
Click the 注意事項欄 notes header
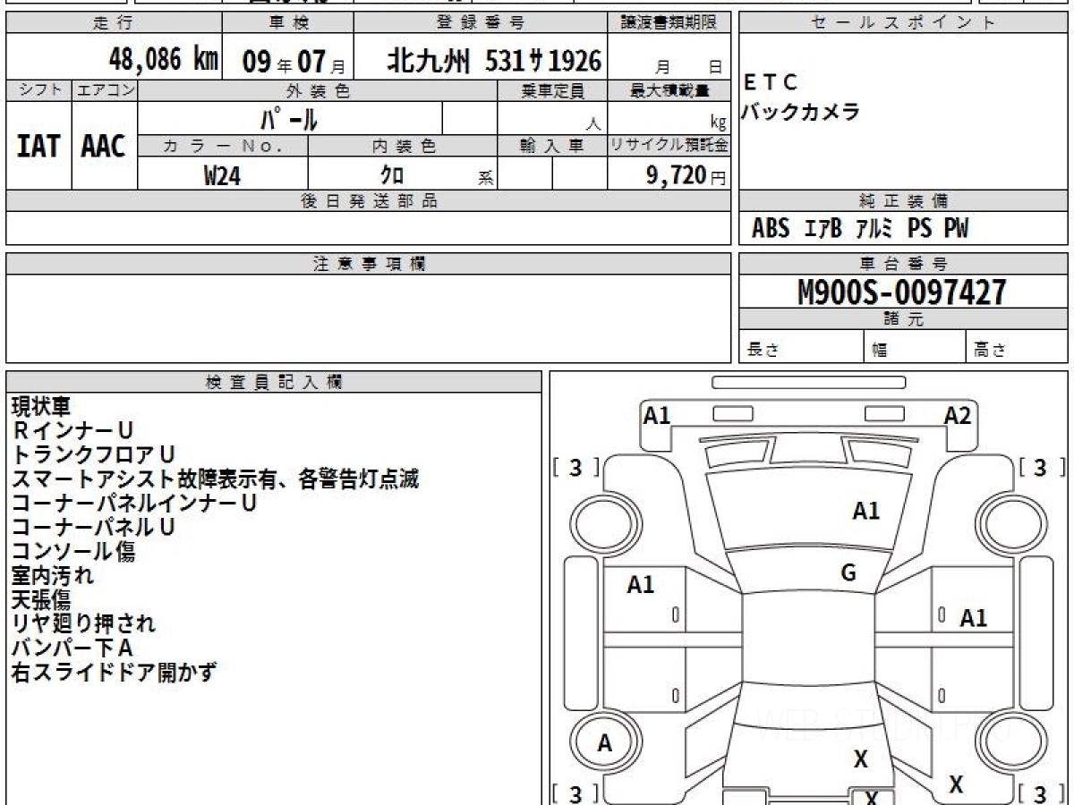tap(368, 264)
